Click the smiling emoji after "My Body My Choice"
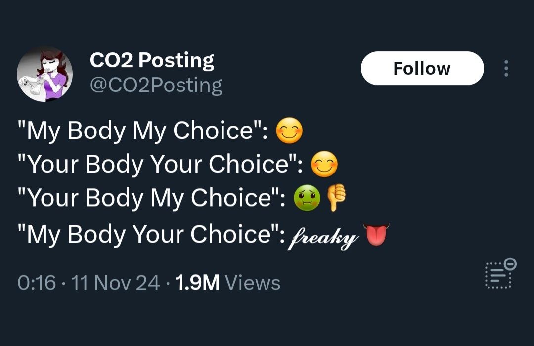Image resolution: width=534 pixels, height=346 pixels. click(289, 130)
